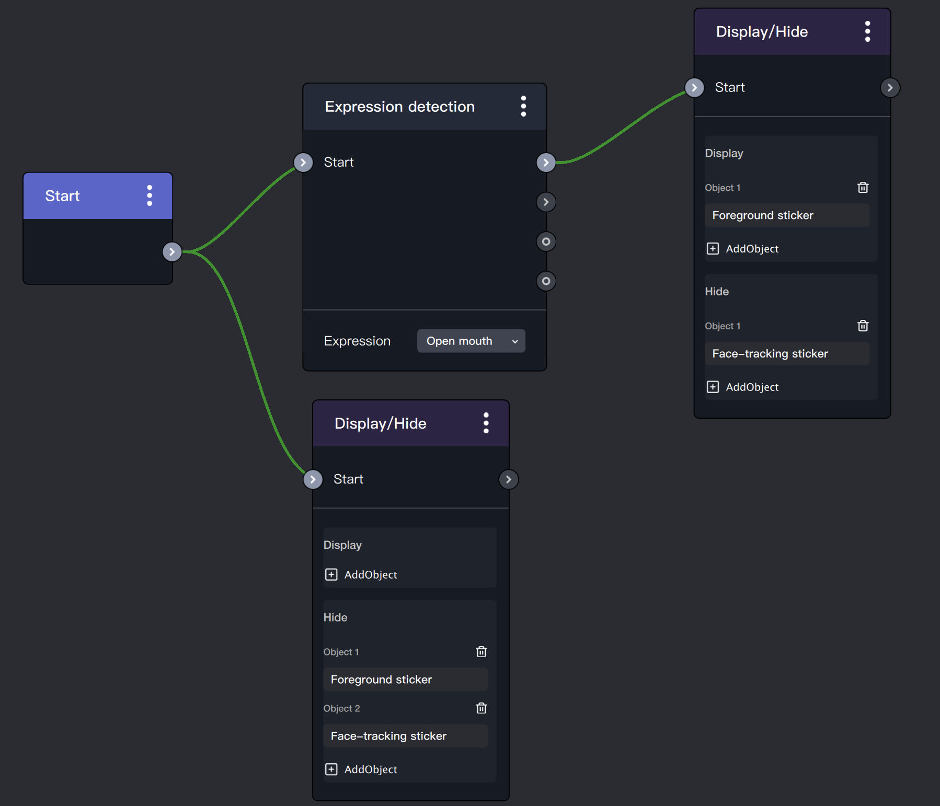Open Expression detection node options menu

(x=523, y=106)
